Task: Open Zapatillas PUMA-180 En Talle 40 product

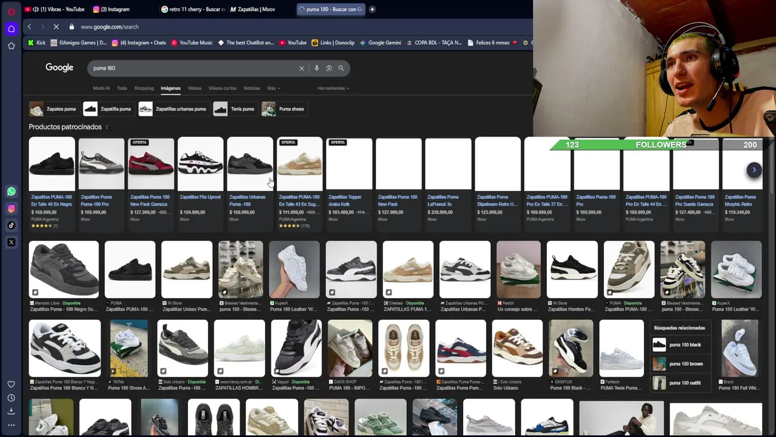Action: [52, 184]
